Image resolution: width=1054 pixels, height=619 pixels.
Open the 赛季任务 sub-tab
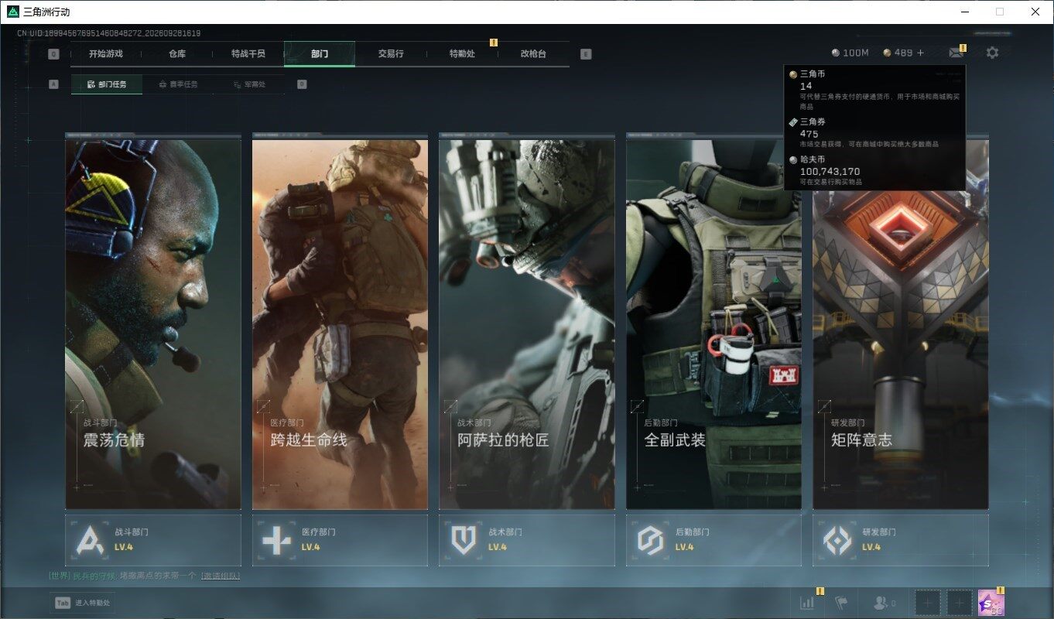pyautogui.click(x=178, y=84)
